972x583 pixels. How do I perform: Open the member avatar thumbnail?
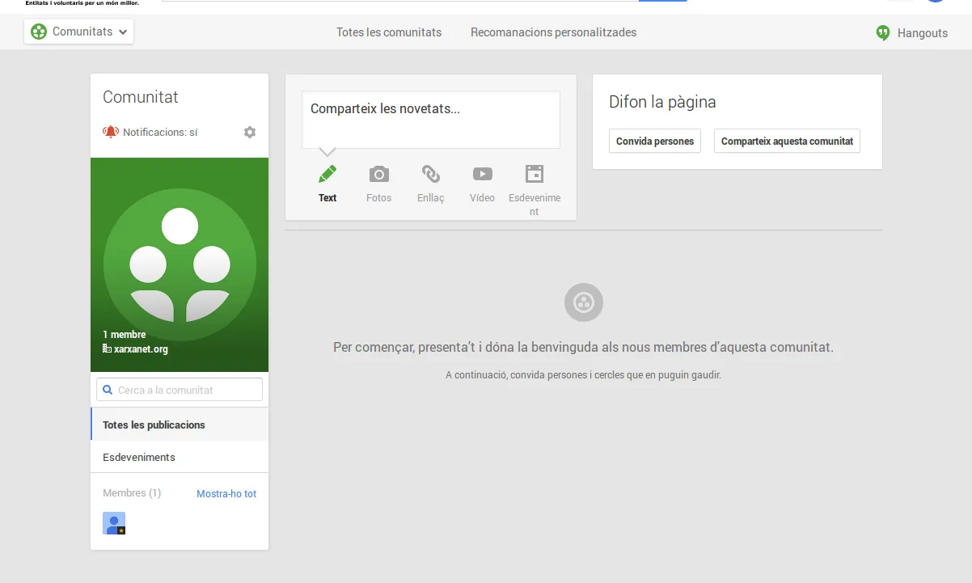click(114, 523)
